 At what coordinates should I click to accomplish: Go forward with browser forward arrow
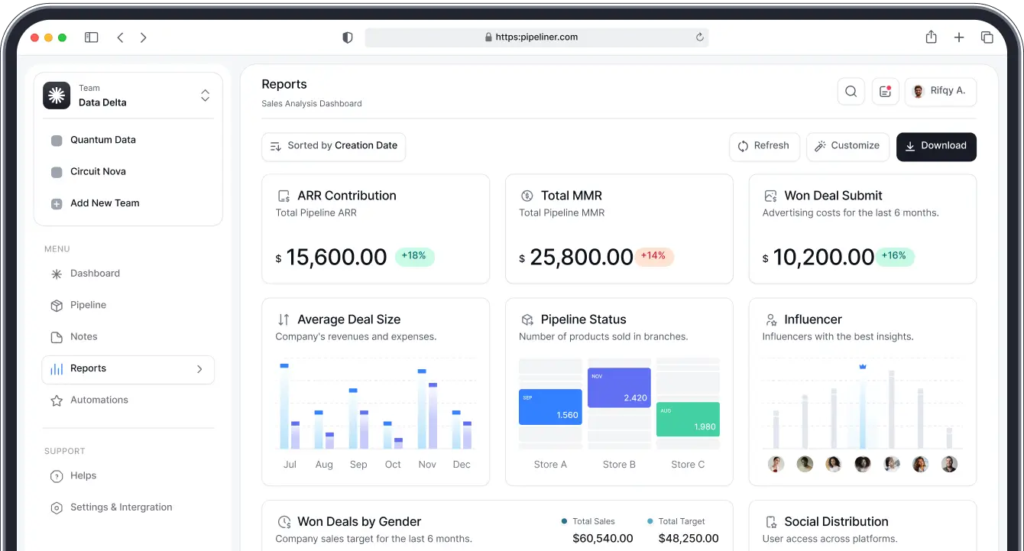[x=143, y=37]
